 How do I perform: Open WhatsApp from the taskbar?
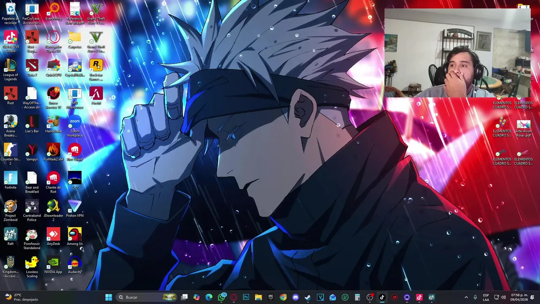[221, 297]
